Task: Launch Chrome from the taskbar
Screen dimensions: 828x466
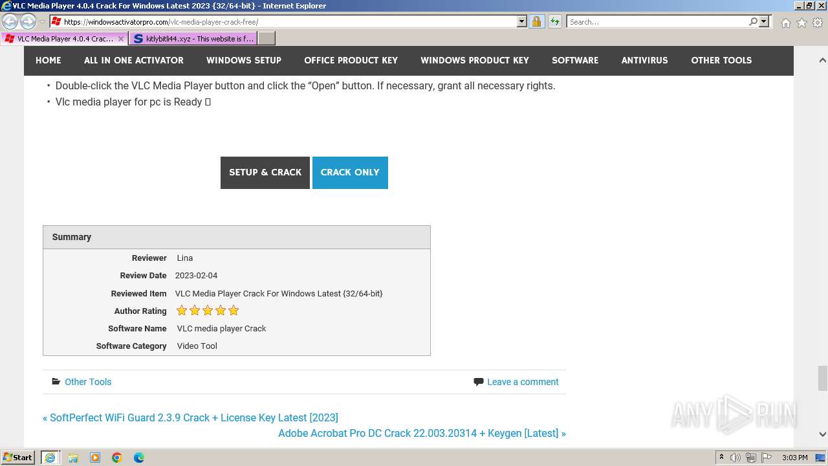Action: point(117,458)
